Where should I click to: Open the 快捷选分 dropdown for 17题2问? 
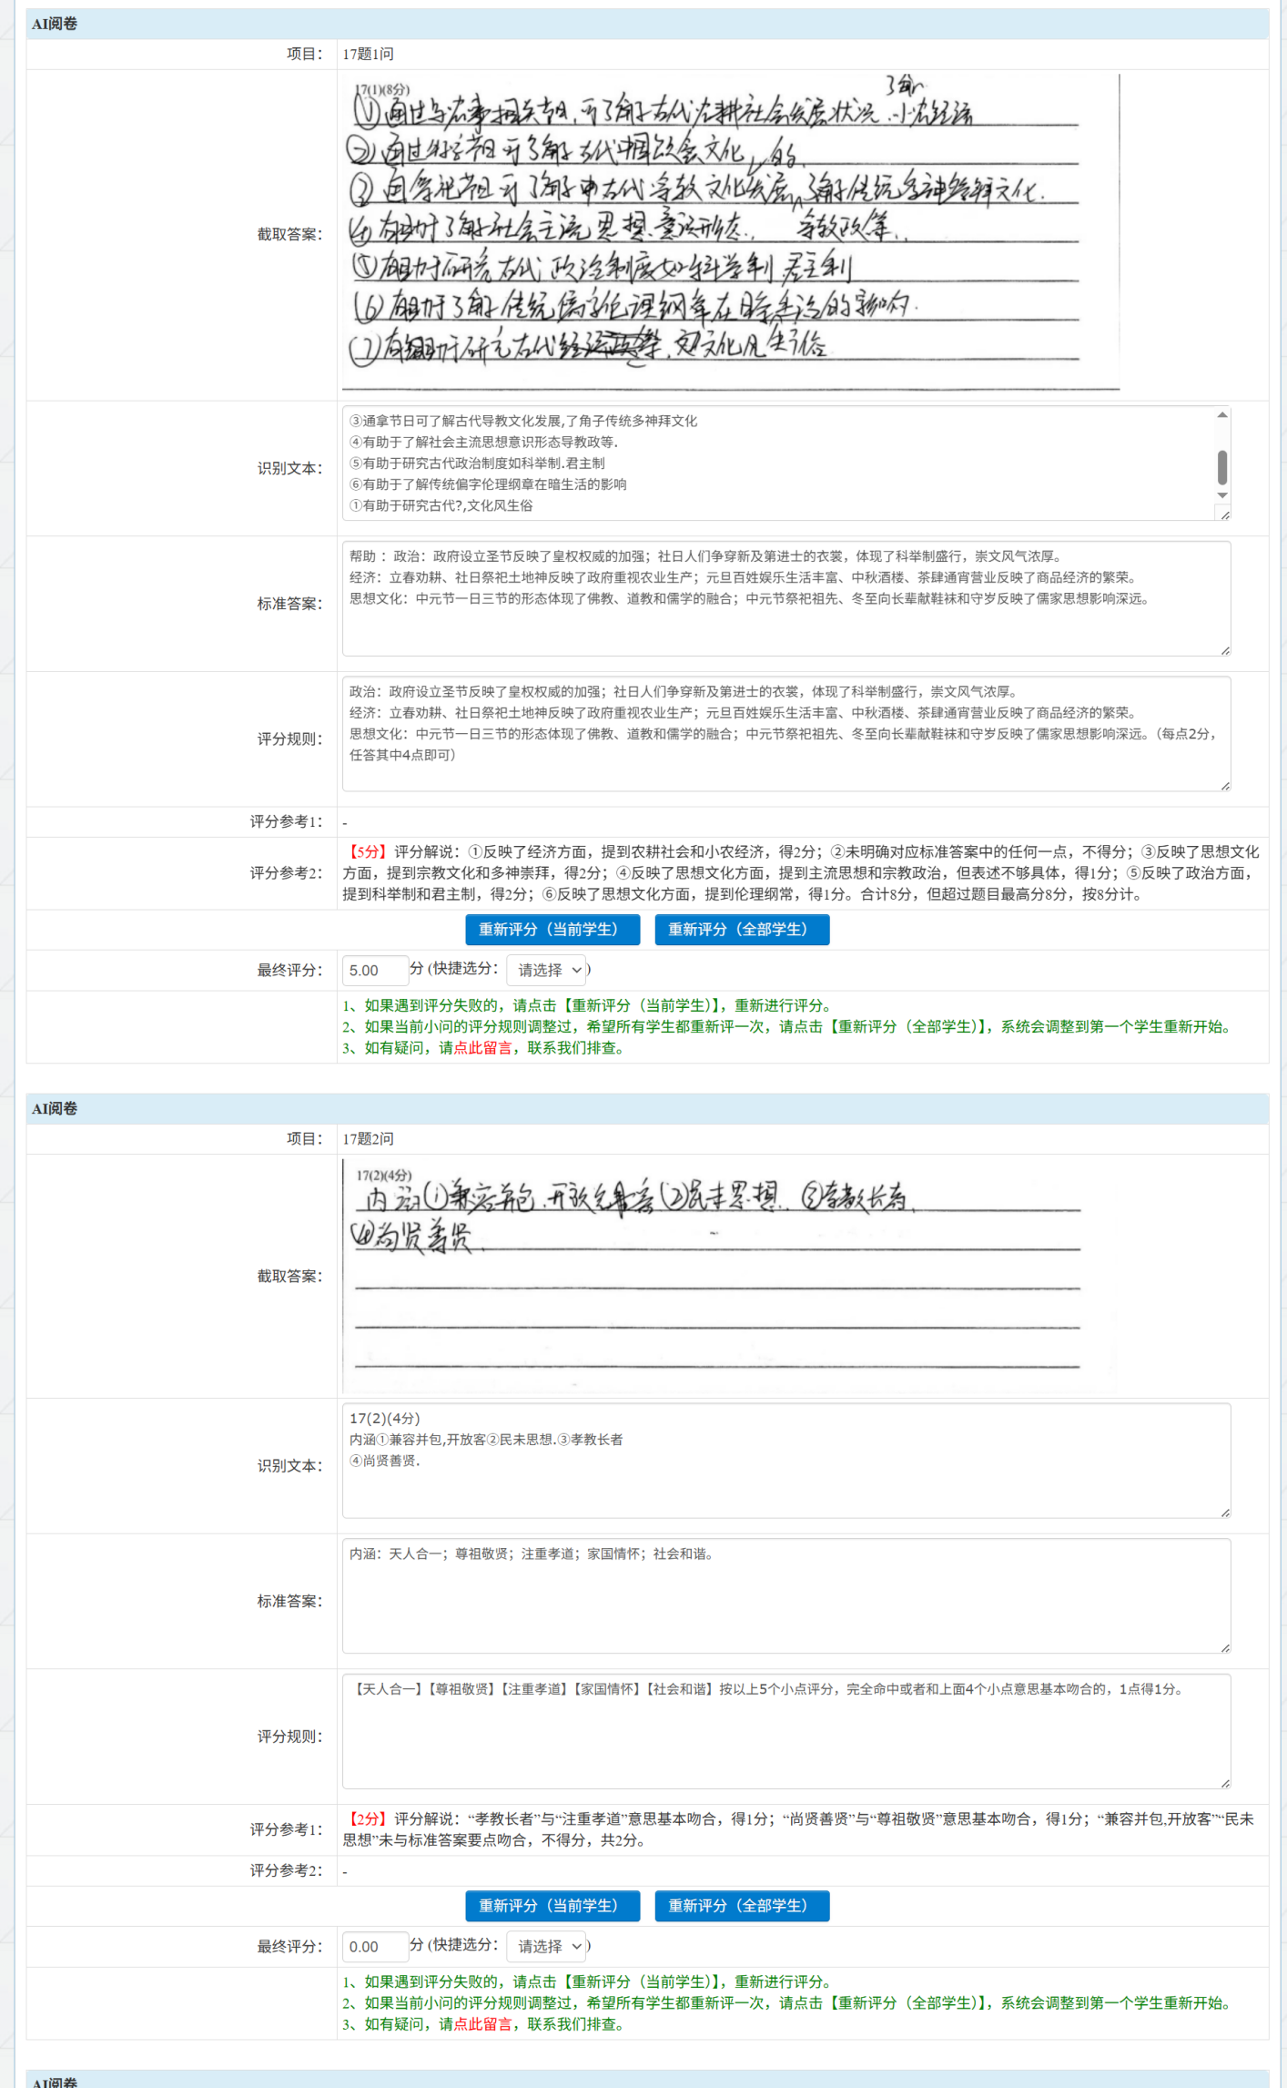click(548, 1947)
